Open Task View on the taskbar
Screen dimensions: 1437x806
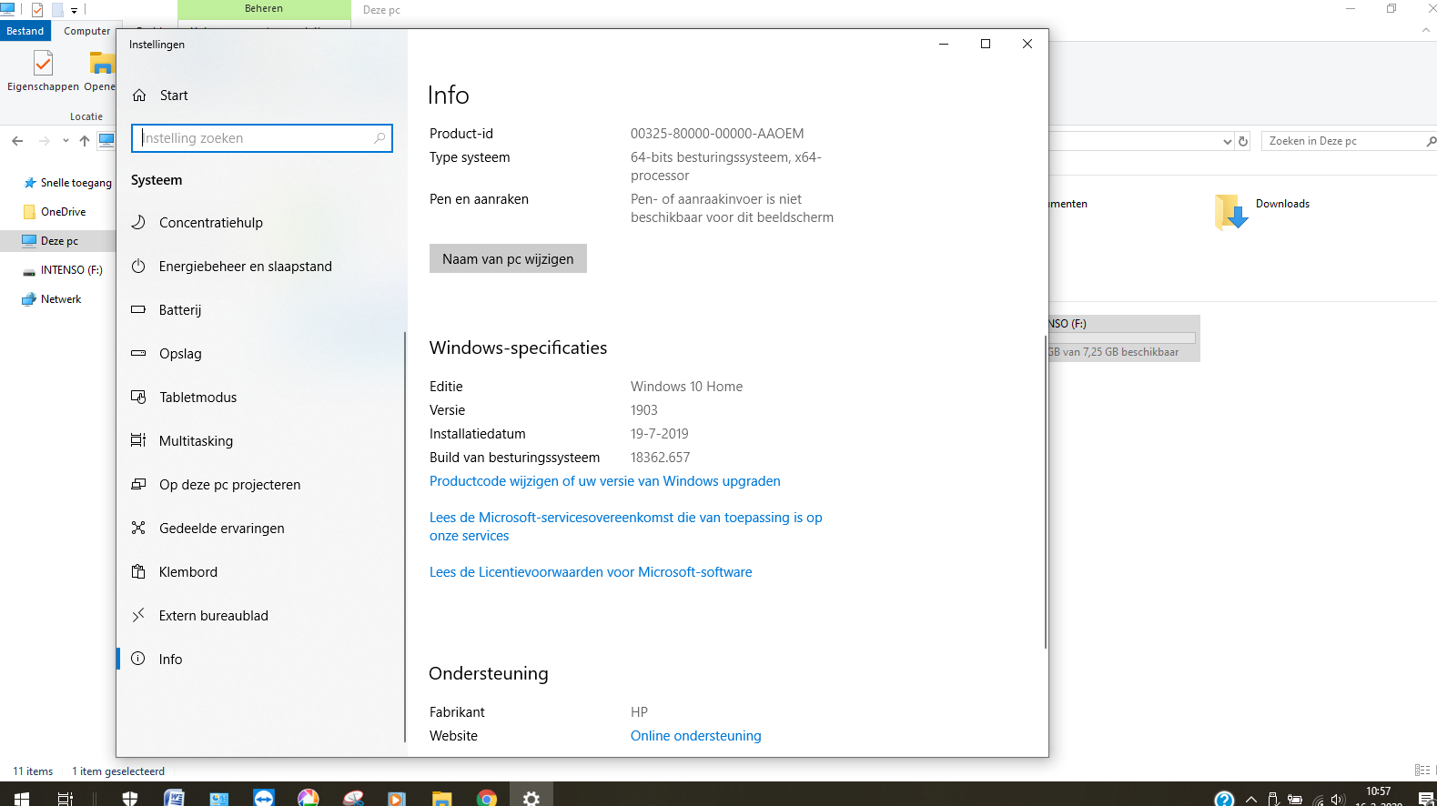click(65, 798)
